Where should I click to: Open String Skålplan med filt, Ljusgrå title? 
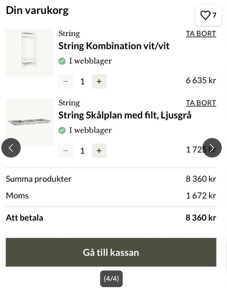point(125,115)
